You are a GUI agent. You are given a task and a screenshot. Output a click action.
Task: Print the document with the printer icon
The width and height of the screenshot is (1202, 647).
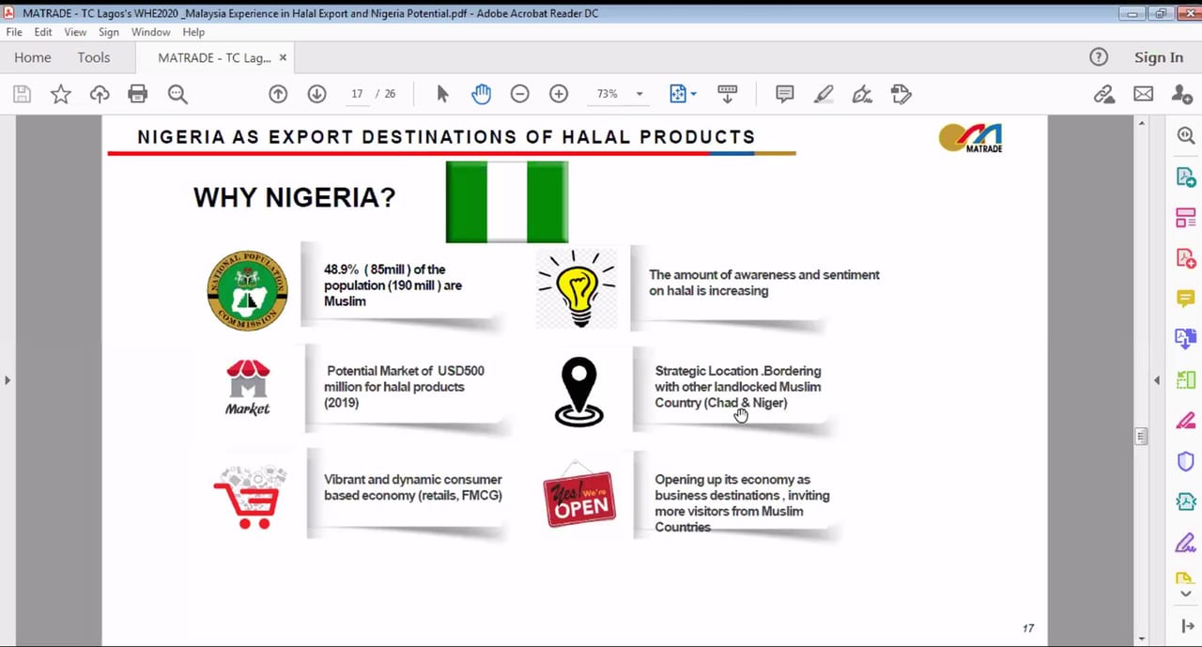coord(138,94)
